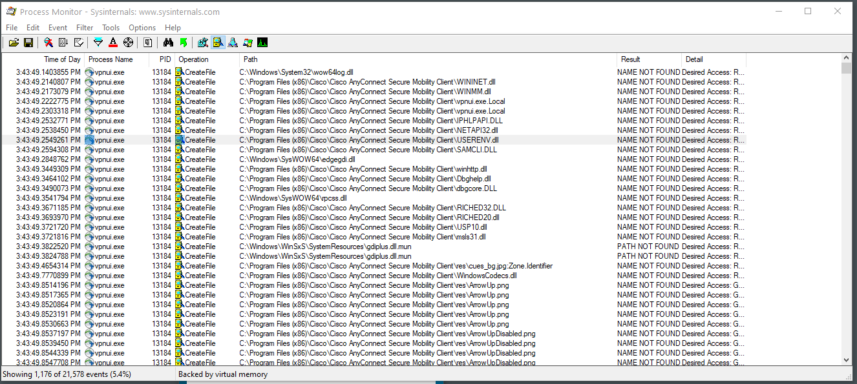Select the msls31.dll path entry

[362, 237]
